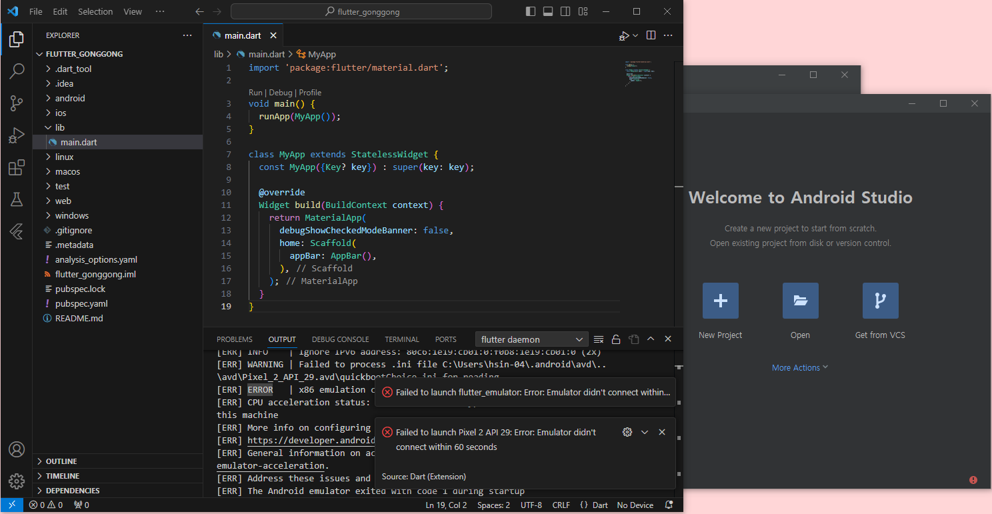Clear the output panel
992x514 pixels.
[599, 339]
